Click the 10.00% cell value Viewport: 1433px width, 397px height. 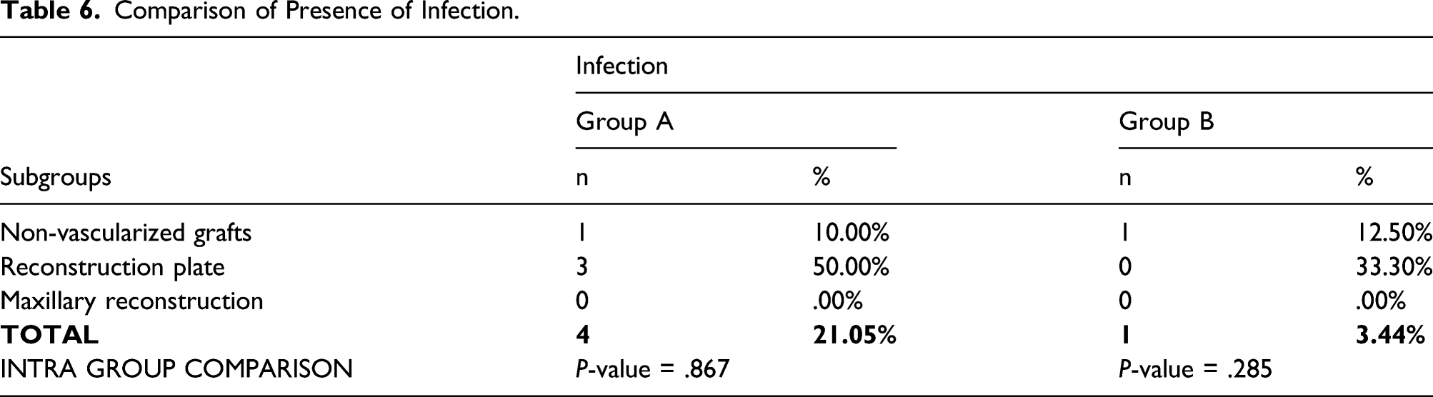[x=851, y=233]
